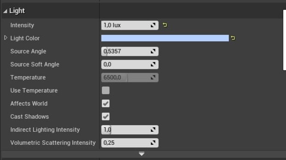Uncheck the Affects World checkbox

pos(106,103)
